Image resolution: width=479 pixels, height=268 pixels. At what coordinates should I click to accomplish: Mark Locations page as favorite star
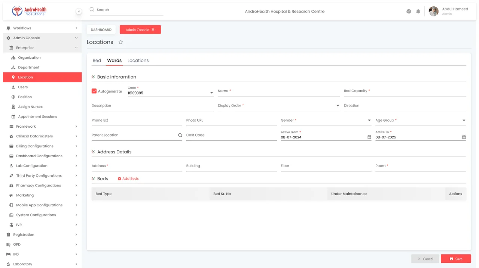(120, 42)
